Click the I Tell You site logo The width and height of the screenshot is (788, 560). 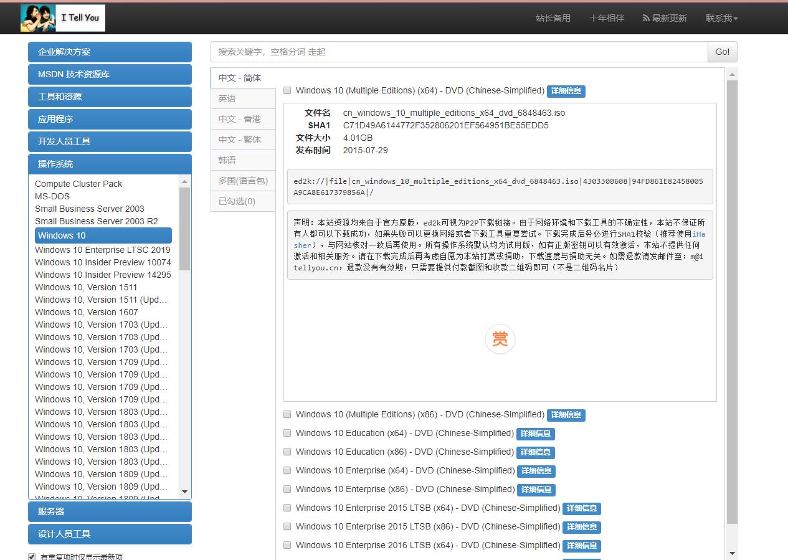tap(63, 18)
